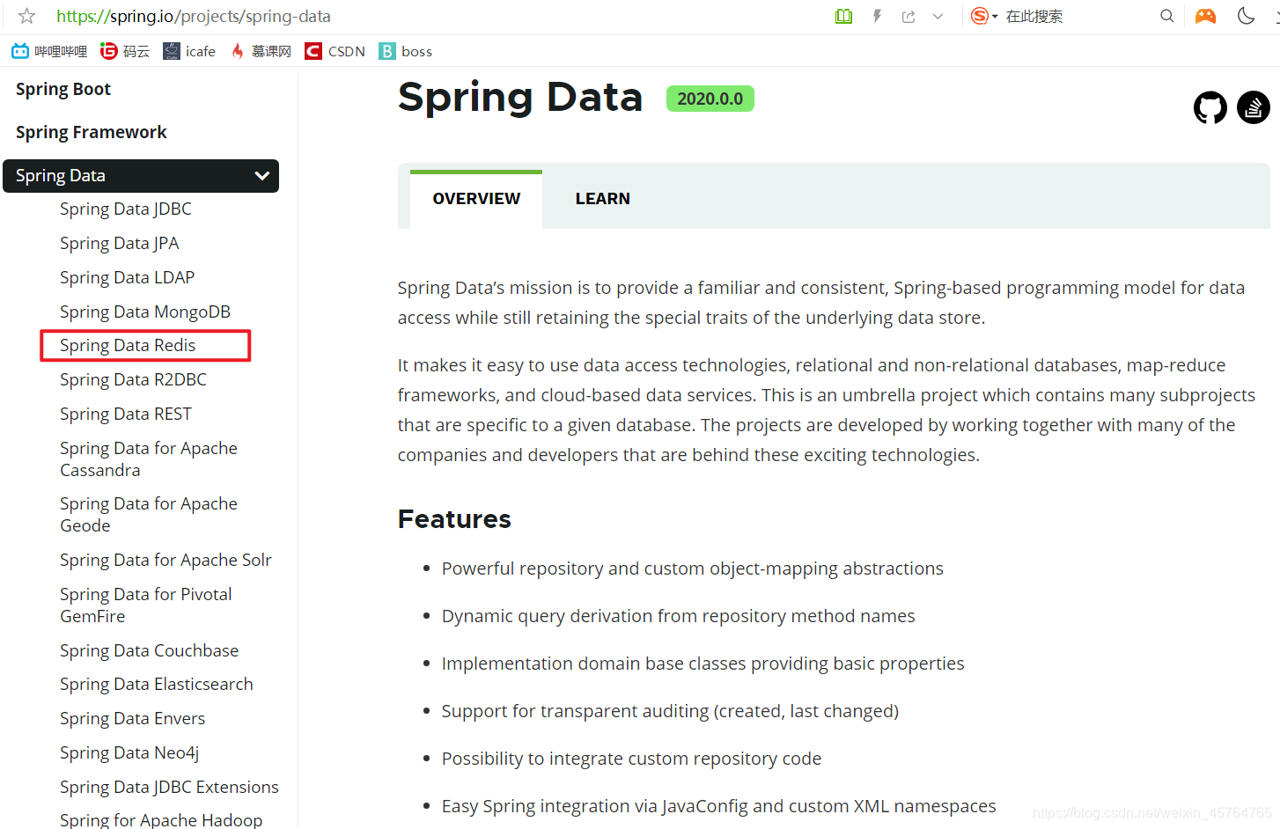Click 'Support for transparent auditing' bullet

click(670, 711)
